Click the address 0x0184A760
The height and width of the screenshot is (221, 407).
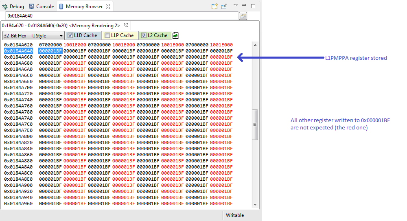[18, 106]
